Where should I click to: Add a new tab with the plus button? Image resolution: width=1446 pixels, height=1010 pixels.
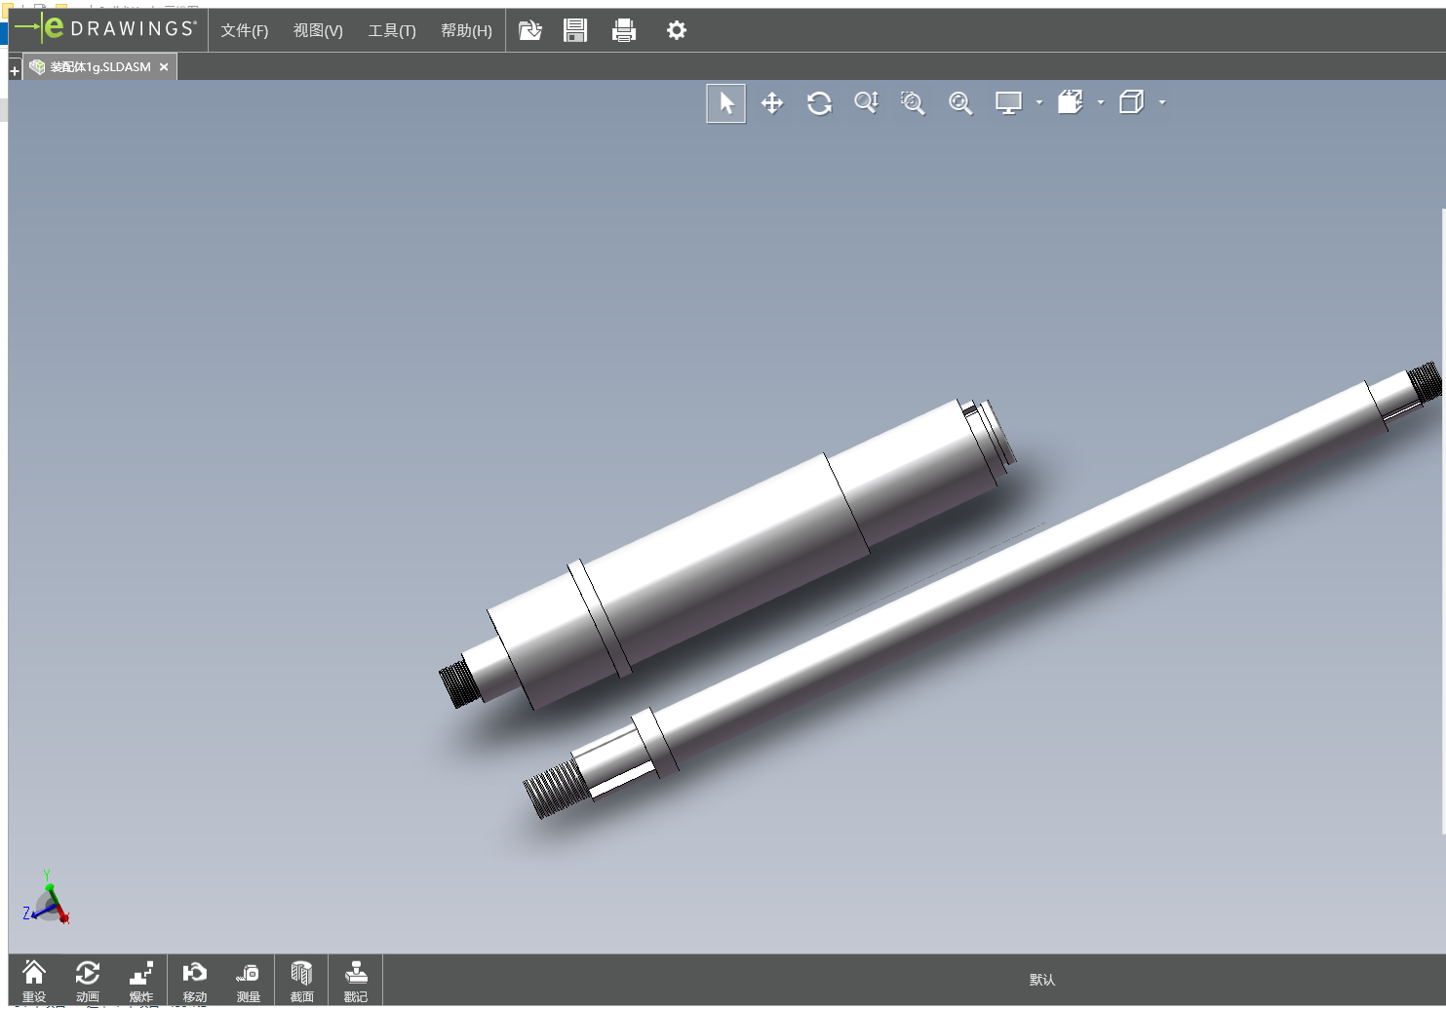[x=15, y=71]
